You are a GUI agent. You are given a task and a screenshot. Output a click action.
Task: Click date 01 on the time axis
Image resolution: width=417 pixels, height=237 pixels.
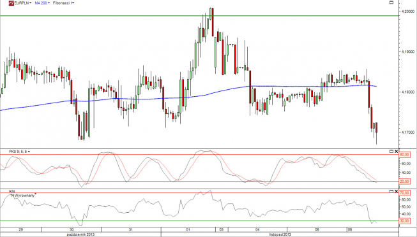[188, 229]
